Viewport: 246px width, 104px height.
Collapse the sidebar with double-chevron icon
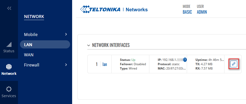click(9, 8)
